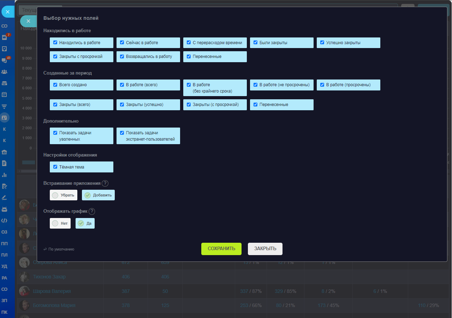Open the chat icon with badge 41
Image resolution: width=452 pixels, height=318 pixels.
coord(5,60)
